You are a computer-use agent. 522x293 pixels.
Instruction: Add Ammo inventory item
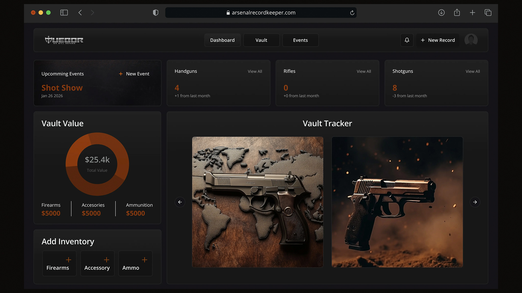[135, 263]
